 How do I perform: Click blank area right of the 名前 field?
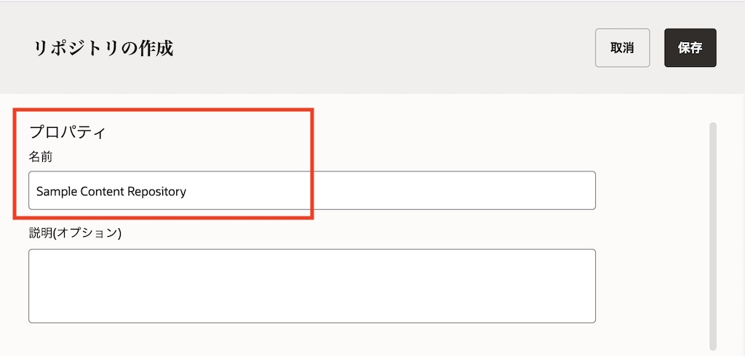[651, 191]
